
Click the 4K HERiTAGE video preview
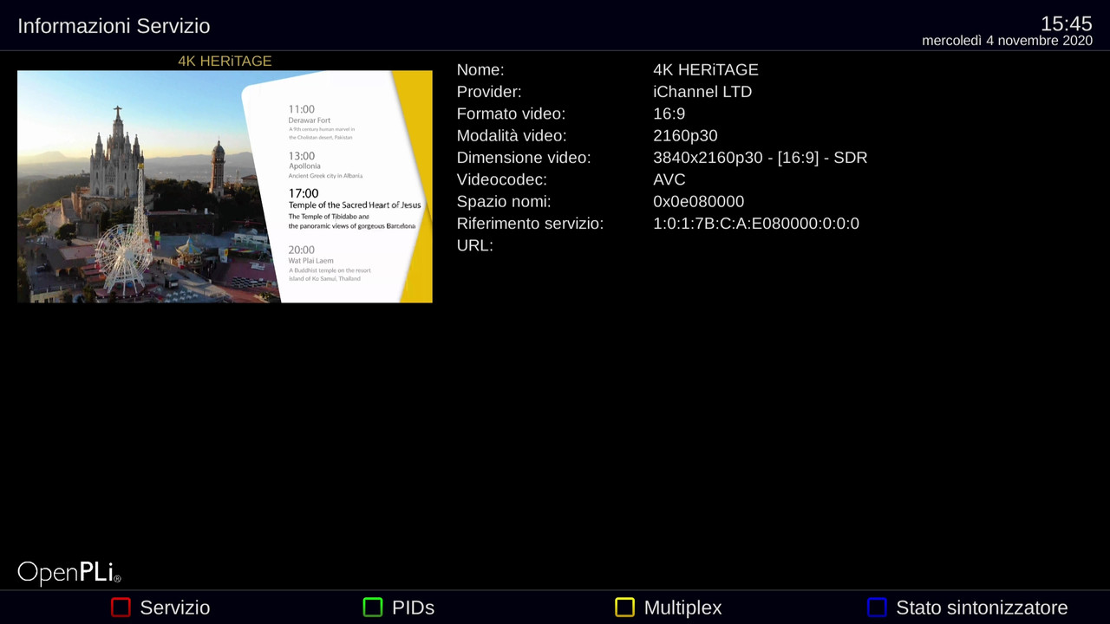[225, 186]
